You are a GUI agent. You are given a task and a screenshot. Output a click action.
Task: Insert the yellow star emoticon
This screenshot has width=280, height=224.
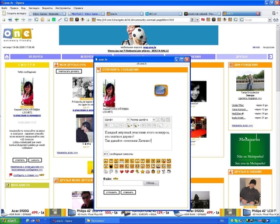142,171
